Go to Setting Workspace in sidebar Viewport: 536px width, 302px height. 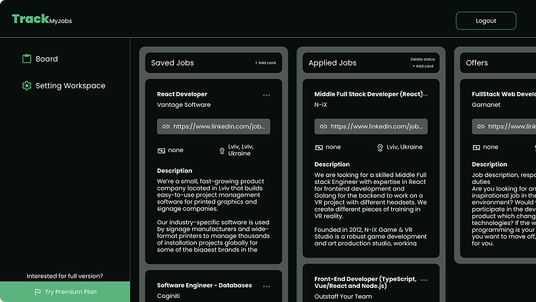click(x=70, y=86)
